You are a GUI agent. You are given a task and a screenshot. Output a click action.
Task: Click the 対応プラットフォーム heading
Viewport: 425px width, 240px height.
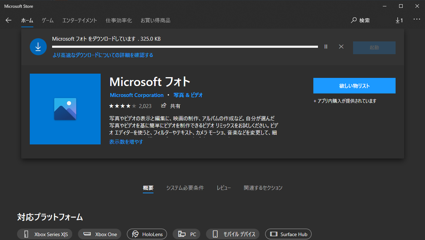tap(50, 217)
